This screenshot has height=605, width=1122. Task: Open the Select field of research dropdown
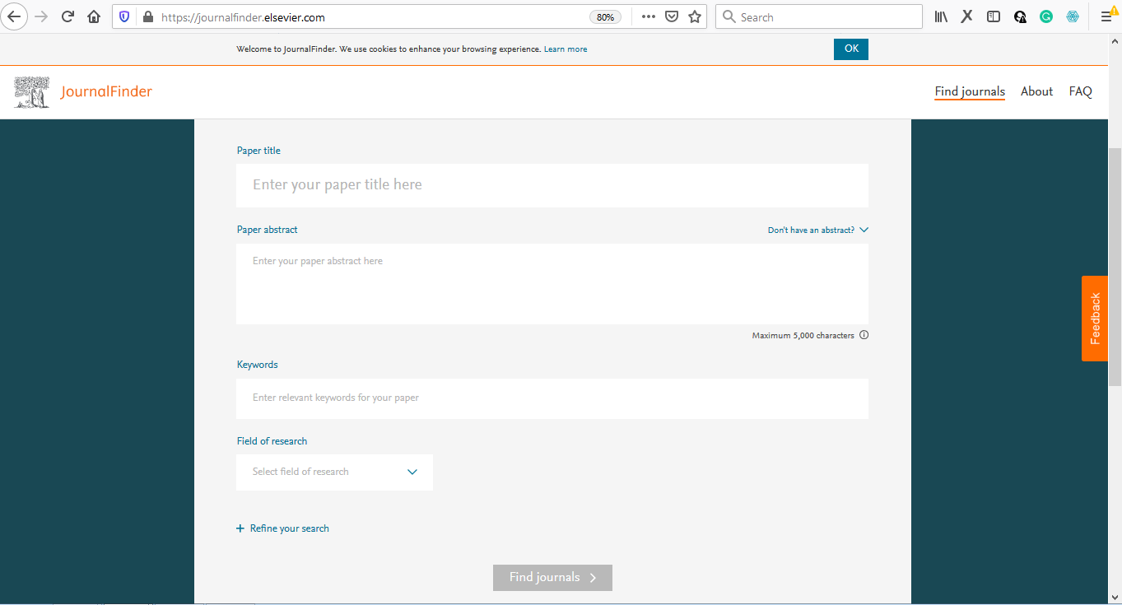(334, 472)
